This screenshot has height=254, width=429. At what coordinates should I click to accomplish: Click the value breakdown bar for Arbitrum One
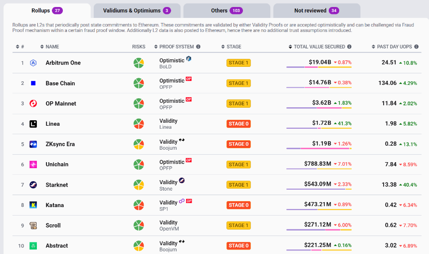(319, 68)
